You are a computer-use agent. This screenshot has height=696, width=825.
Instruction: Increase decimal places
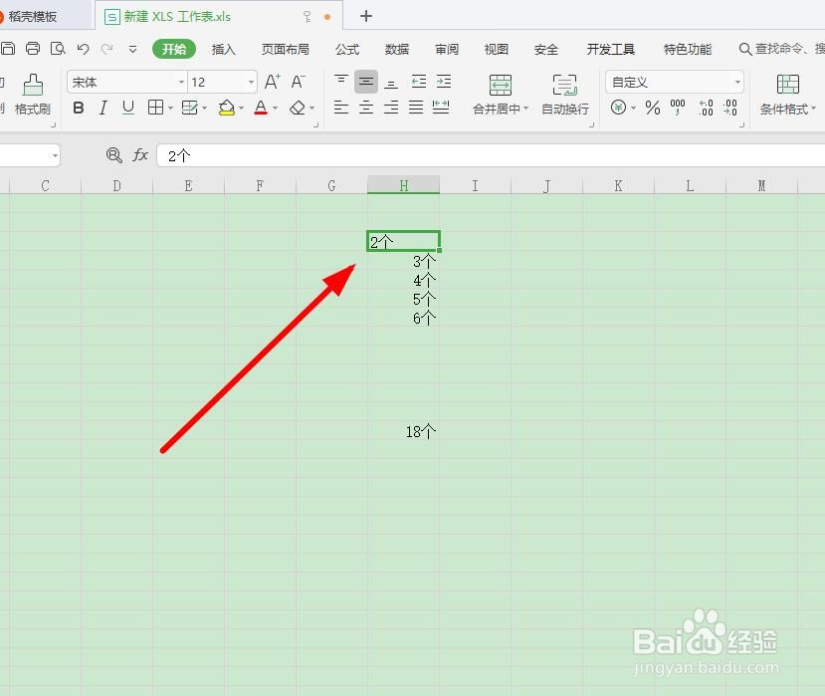[706, 108]
